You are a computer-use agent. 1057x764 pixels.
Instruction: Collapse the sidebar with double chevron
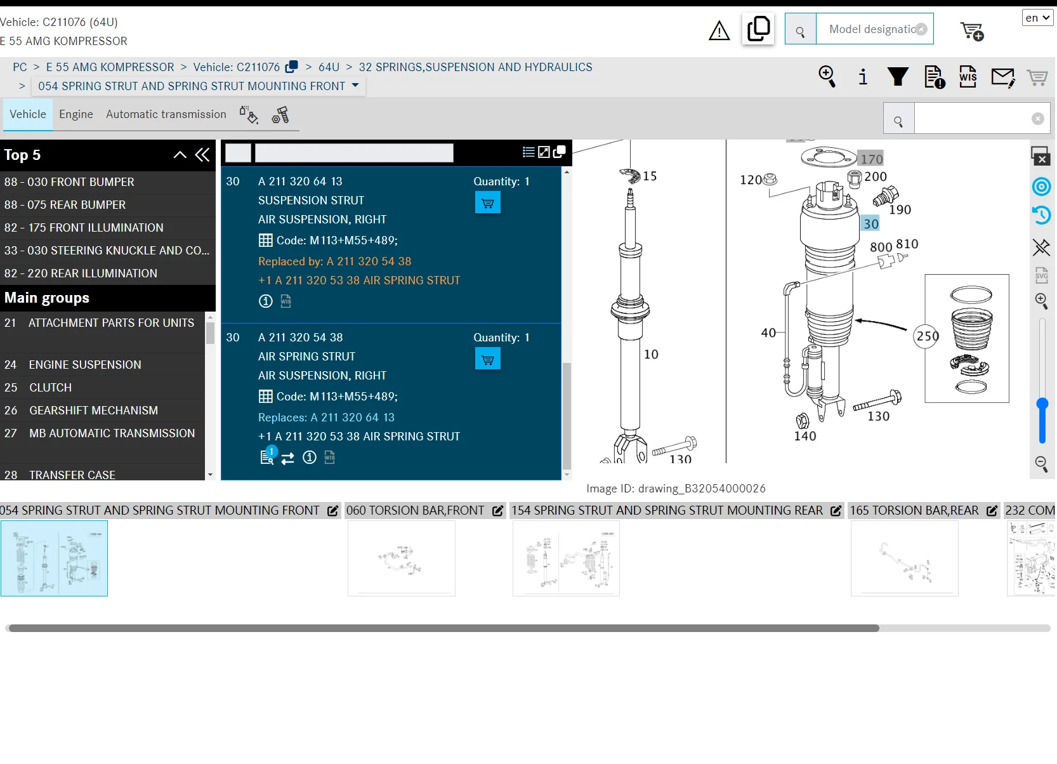[x=202, y=155]
